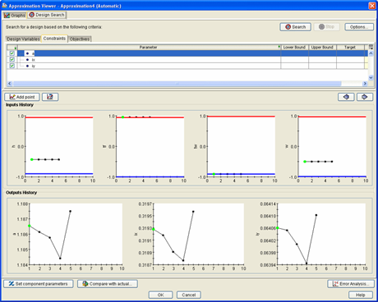This screenshot has width=378, height=302.
Task: Click the OK button
Action: pos(160,295)
